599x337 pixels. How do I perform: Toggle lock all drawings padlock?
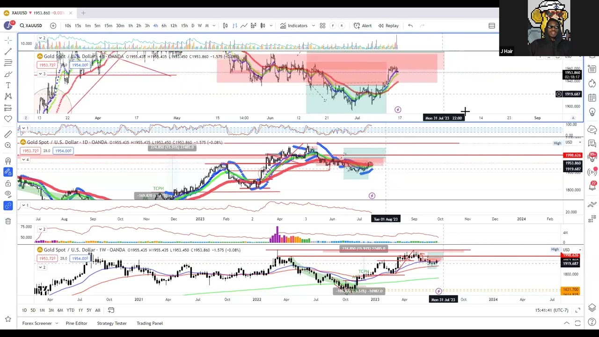click(8, 183)
